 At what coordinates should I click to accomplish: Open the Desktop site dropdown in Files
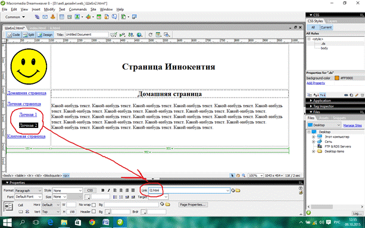click(325, 125)
